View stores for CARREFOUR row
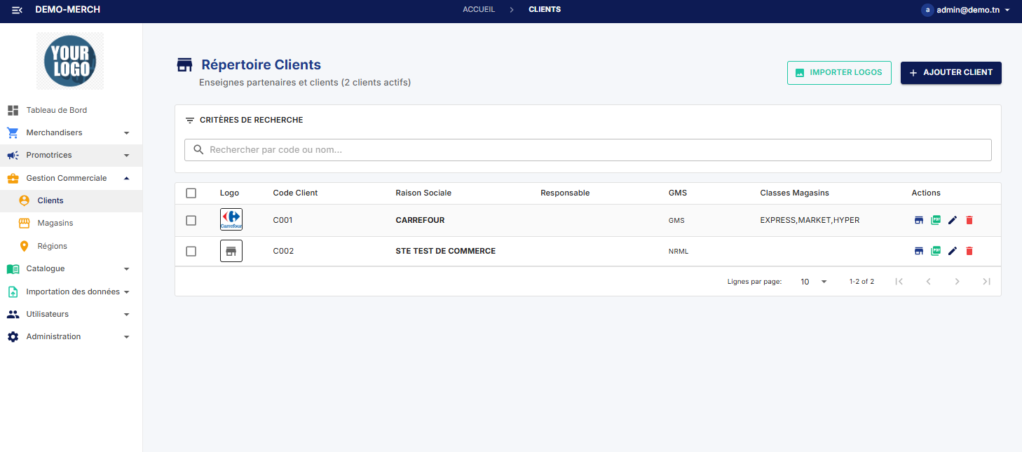Image resolution: width=1022 pixels, height=452 pixels. click(919, 220)
